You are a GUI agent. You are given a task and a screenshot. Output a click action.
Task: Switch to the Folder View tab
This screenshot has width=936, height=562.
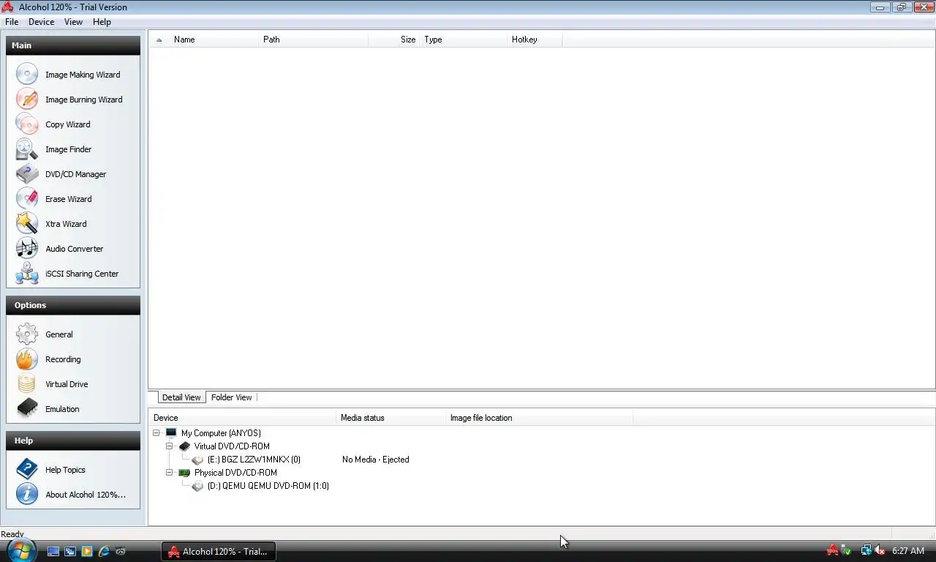point(232,397)
